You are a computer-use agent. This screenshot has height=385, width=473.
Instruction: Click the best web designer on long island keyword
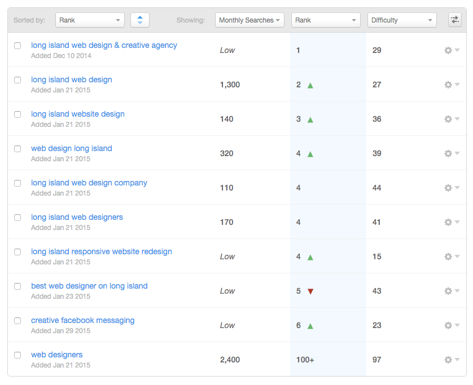click(x=89, y=286)
